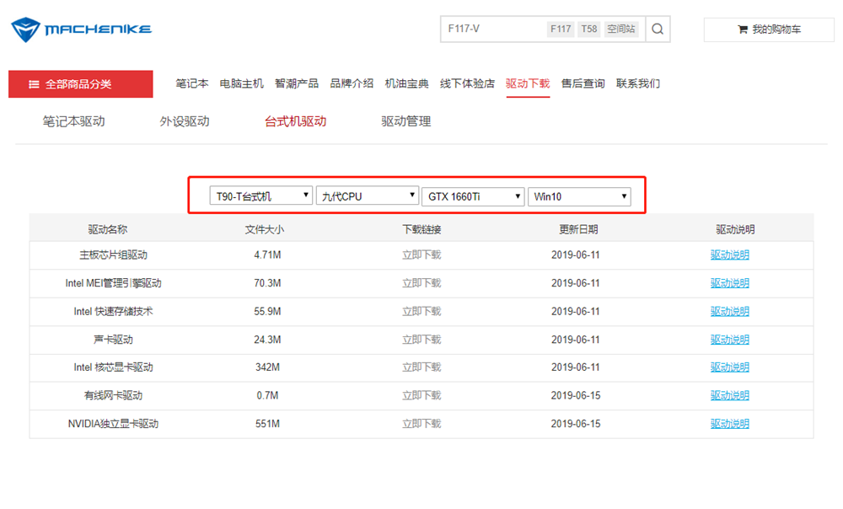Go to the 售后查询 menu item
The image size is (843, 509).
coord(583,83)
